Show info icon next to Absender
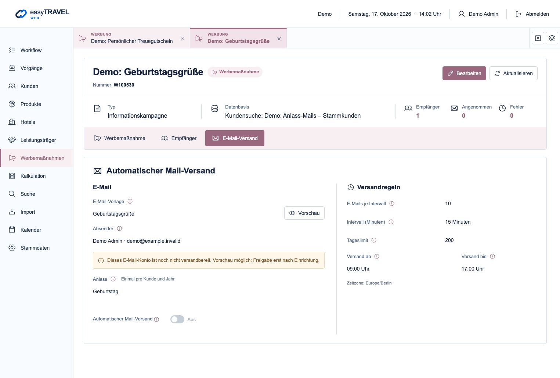This screenshot has height=378, width=560. click(119, 228)
